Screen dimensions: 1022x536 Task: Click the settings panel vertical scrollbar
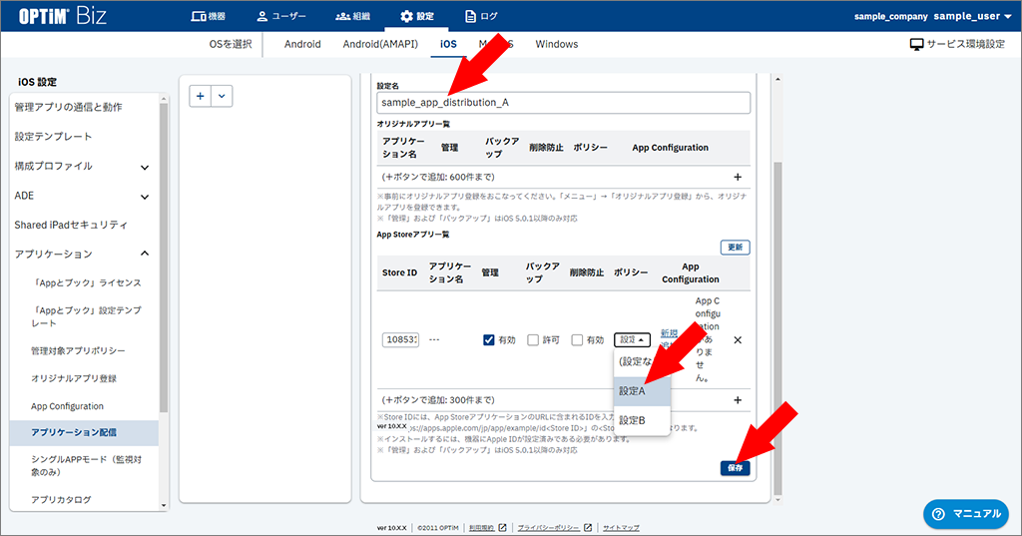777,328
